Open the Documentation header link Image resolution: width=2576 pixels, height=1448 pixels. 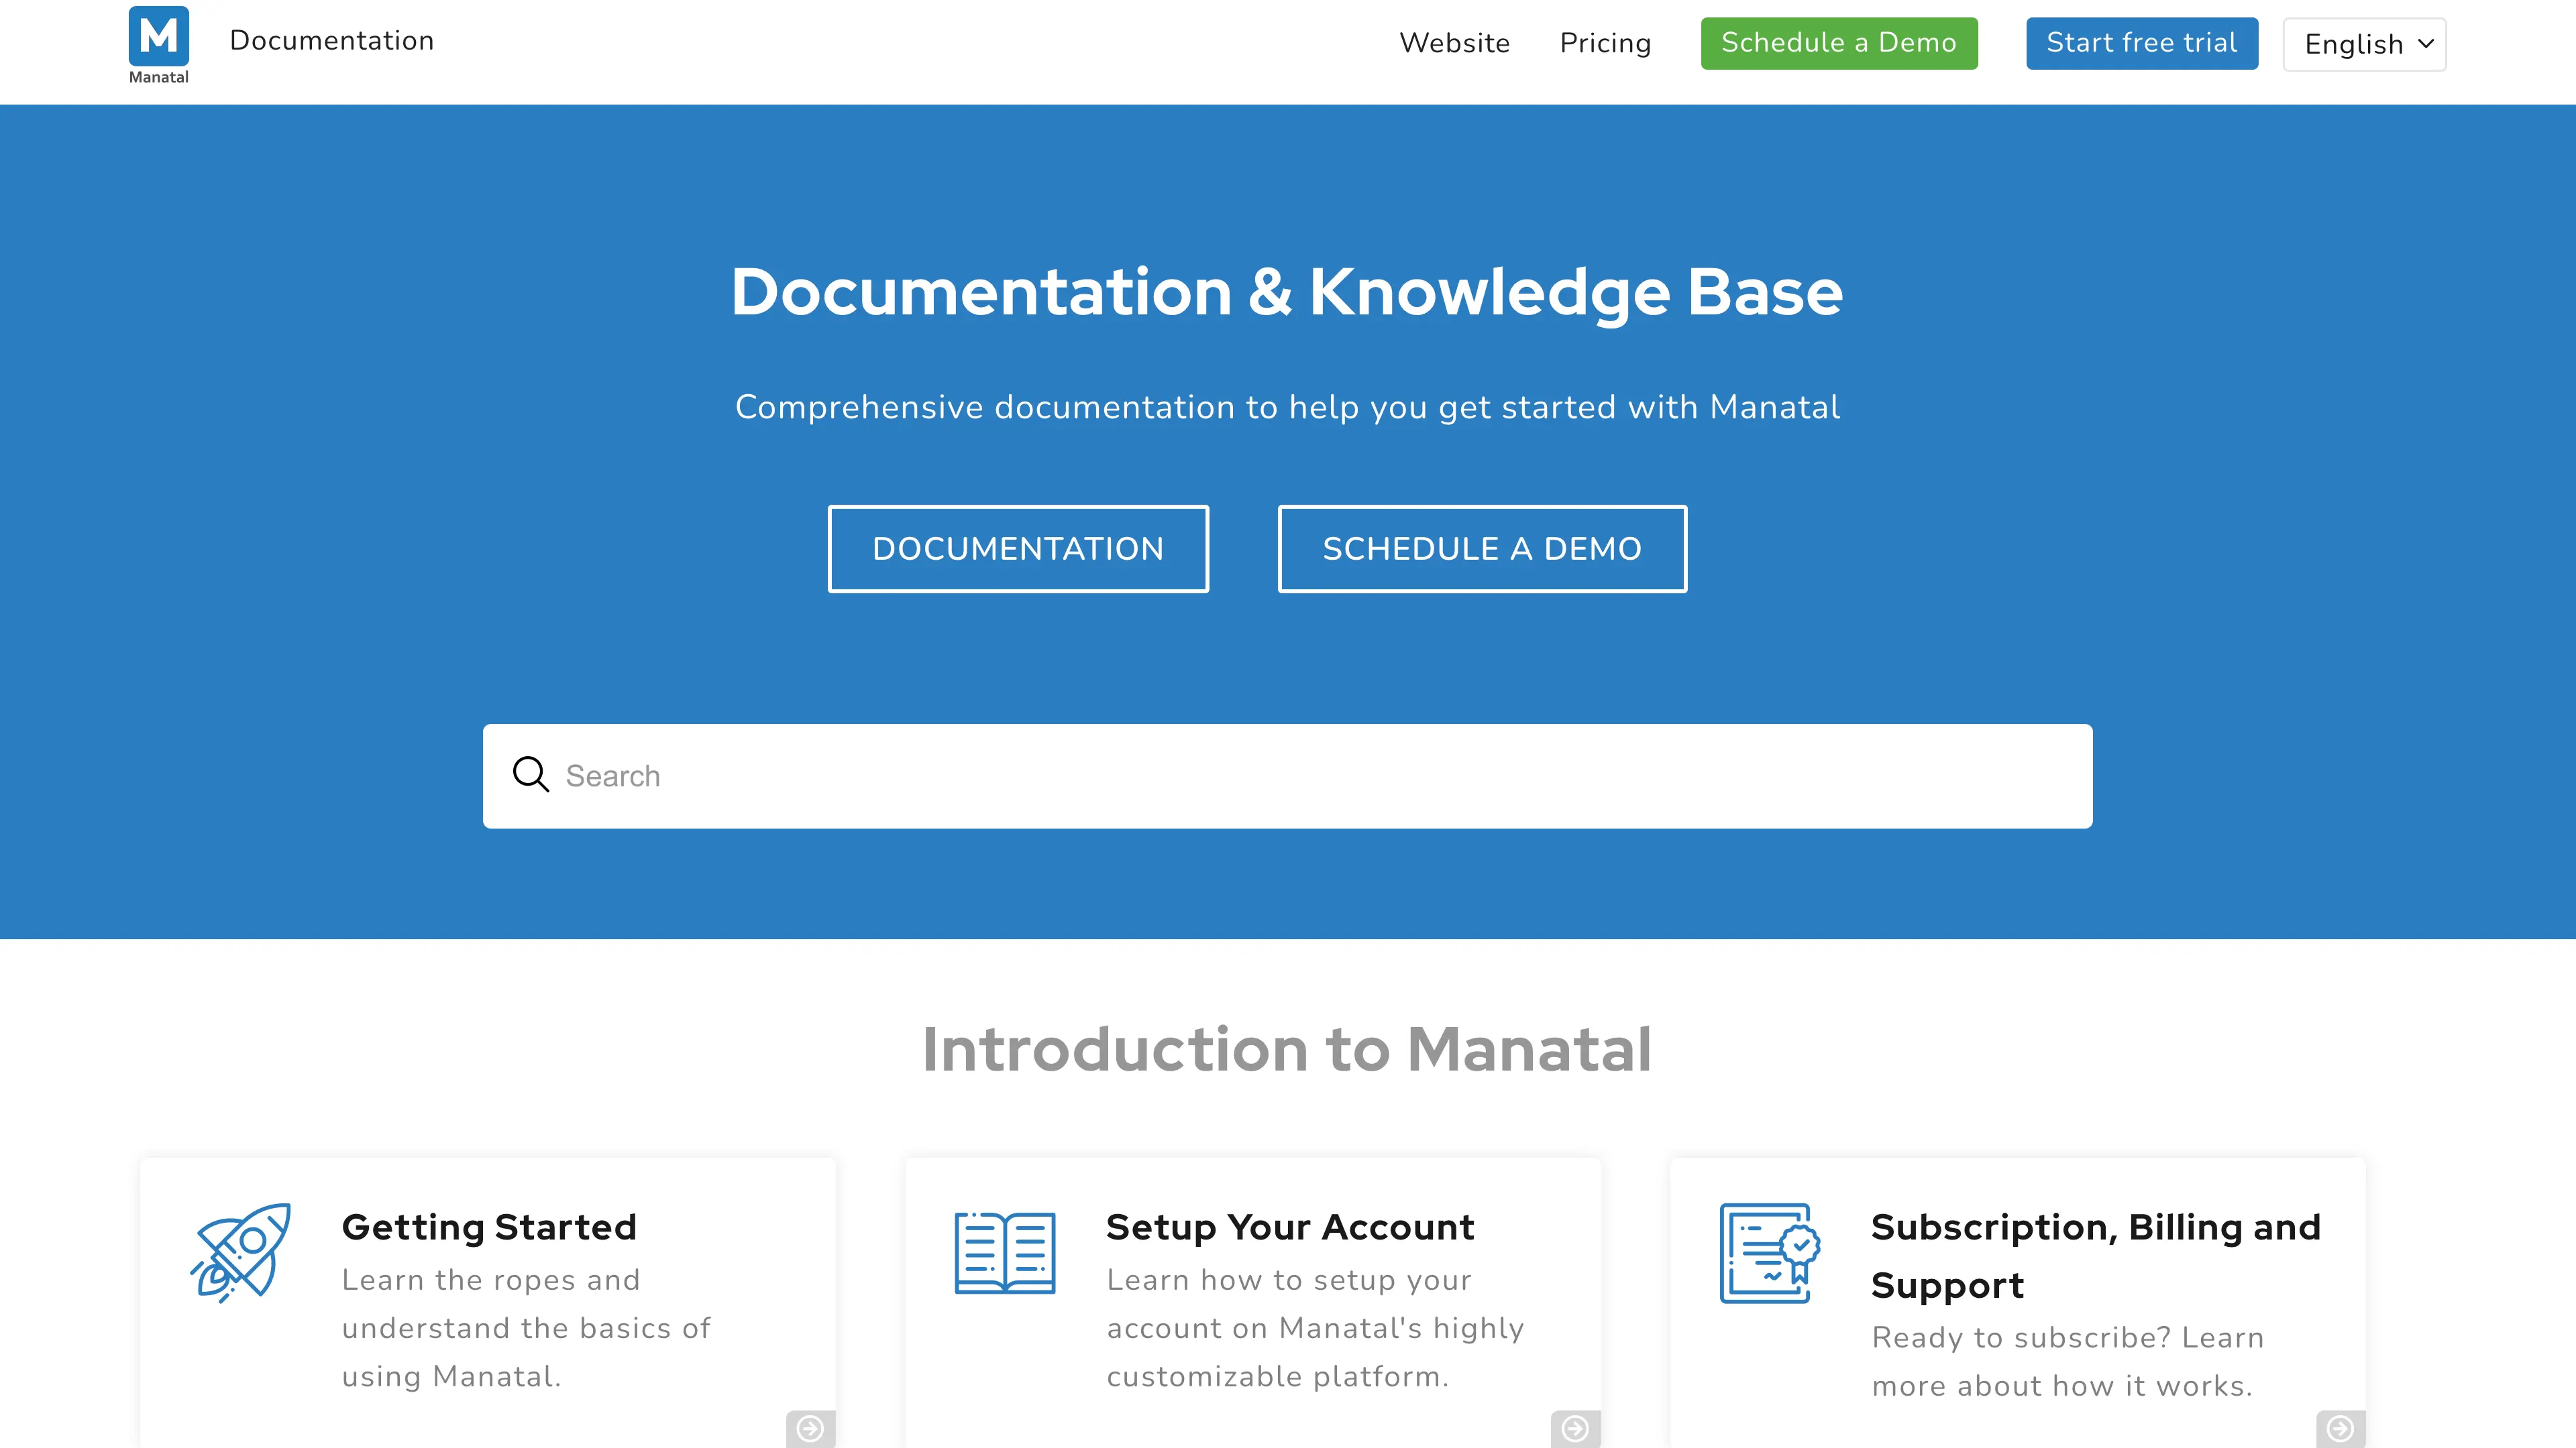tap(332, 40)
